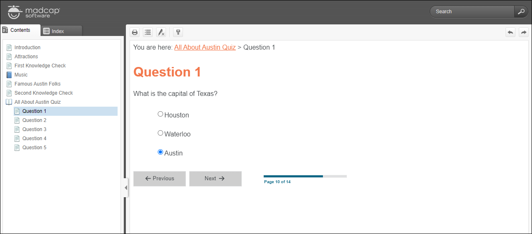Viewport: 532px width, 234px height.
Task: Select the Houston radio button
Action: pyautogui.click(x=161, y=114)
